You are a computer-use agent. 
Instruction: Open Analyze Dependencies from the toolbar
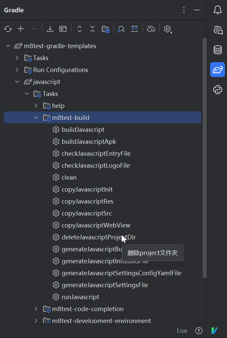(121, 29)
